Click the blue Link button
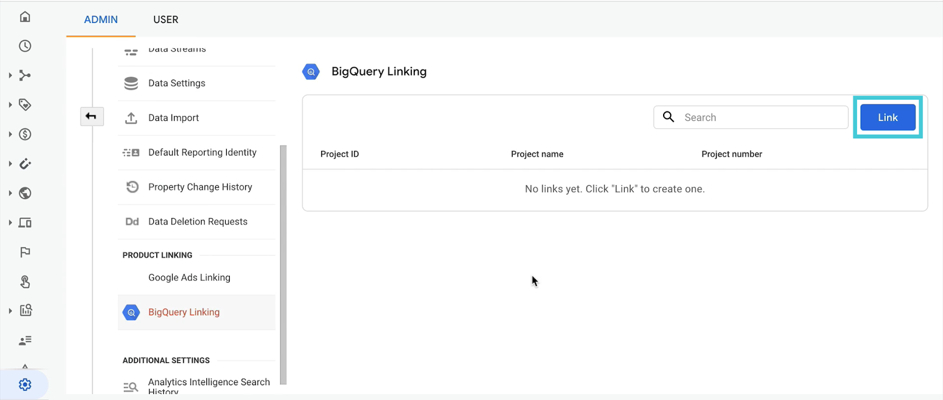The width and height of the screenshot is (943, 400). coord(888,117)
